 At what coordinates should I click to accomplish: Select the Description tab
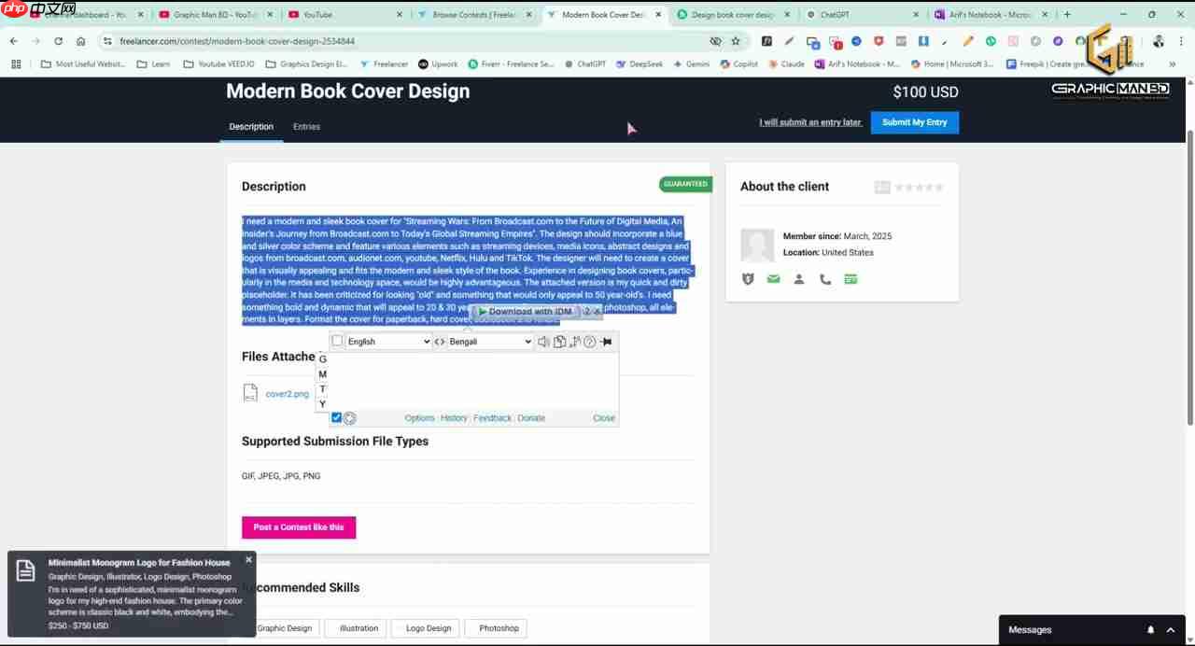(x=251, y=127)
